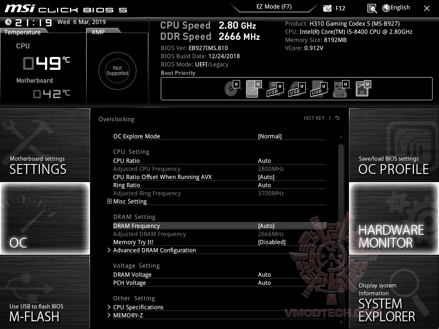Edit the Ring Ratio Auto value

[264, 185]
